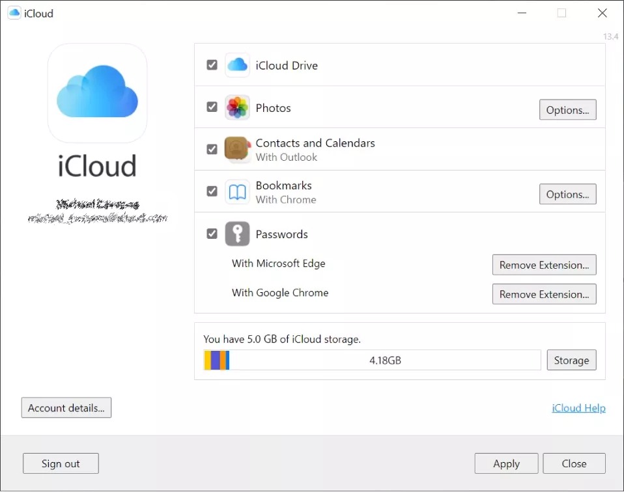Viewport: 624px width, 492px height.
Task: Open Bookmarks Options
Action: [567, 194]
